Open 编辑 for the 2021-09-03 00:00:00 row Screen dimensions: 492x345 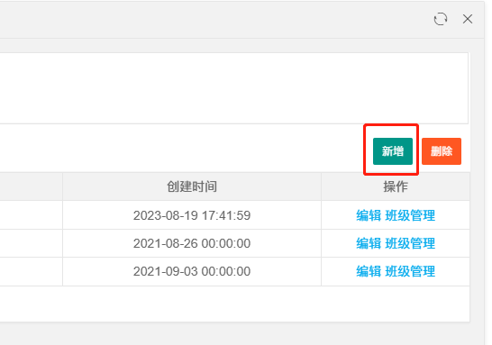[369, 271]
